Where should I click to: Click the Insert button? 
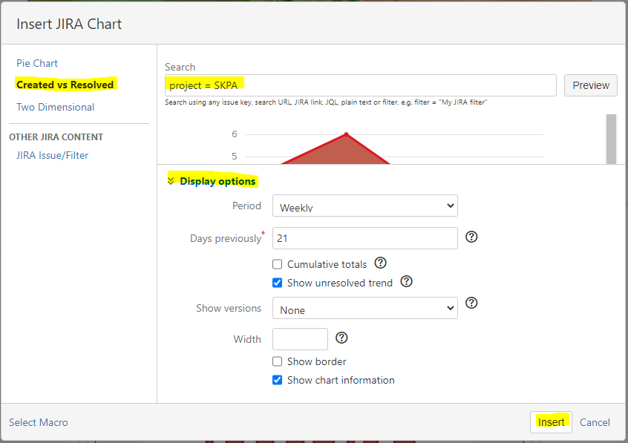[551, 422]
